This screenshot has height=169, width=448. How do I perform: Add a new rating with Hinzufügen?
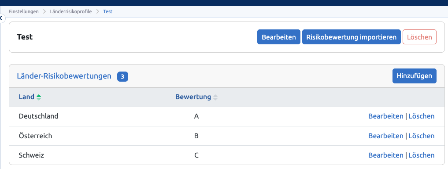414,76
